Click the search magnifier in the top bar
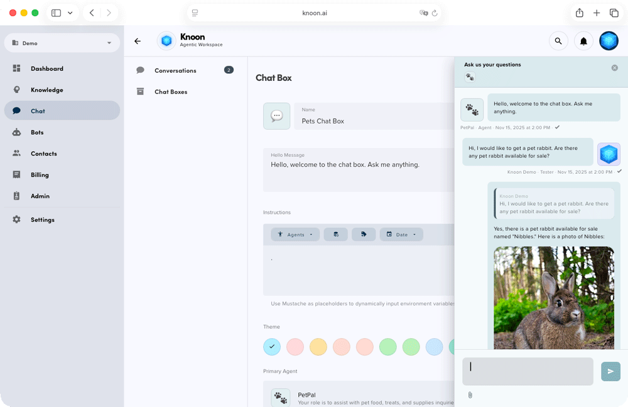Screen dimensions: 628x407 tap(558, 41)
